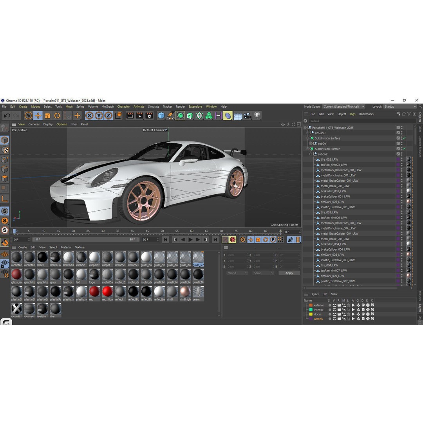
Task: Switch to Texture mode in left palette
Action: [5, 150]
